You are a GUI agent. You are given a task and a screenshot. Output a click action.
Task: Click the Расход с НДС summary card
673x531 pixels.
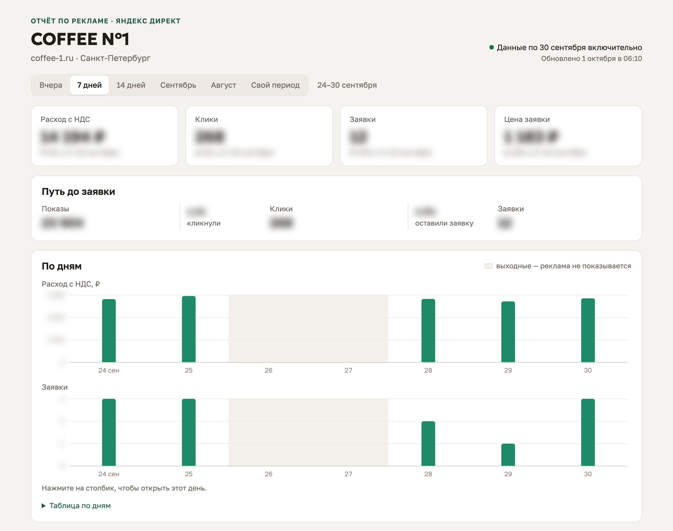coord(105,136)
